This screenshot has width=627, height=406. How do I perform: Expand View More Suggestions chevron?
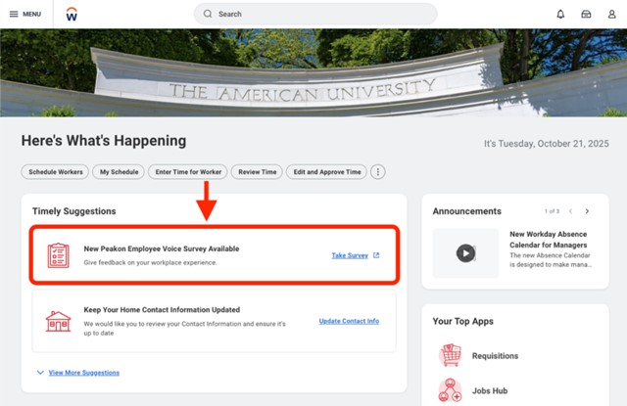point(40,373)
